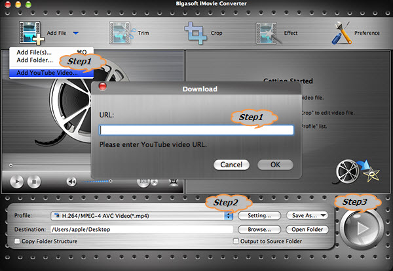
Task: Focus the YouTube URL input field
Action: (x=196, y=130)
